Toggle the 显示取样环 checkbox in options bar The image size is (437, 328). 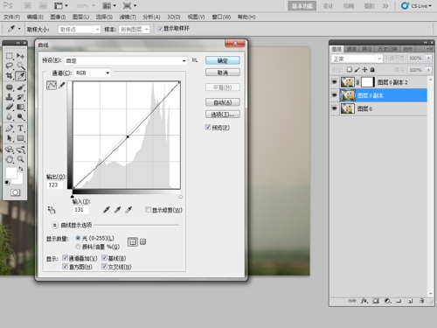(160, 29)
